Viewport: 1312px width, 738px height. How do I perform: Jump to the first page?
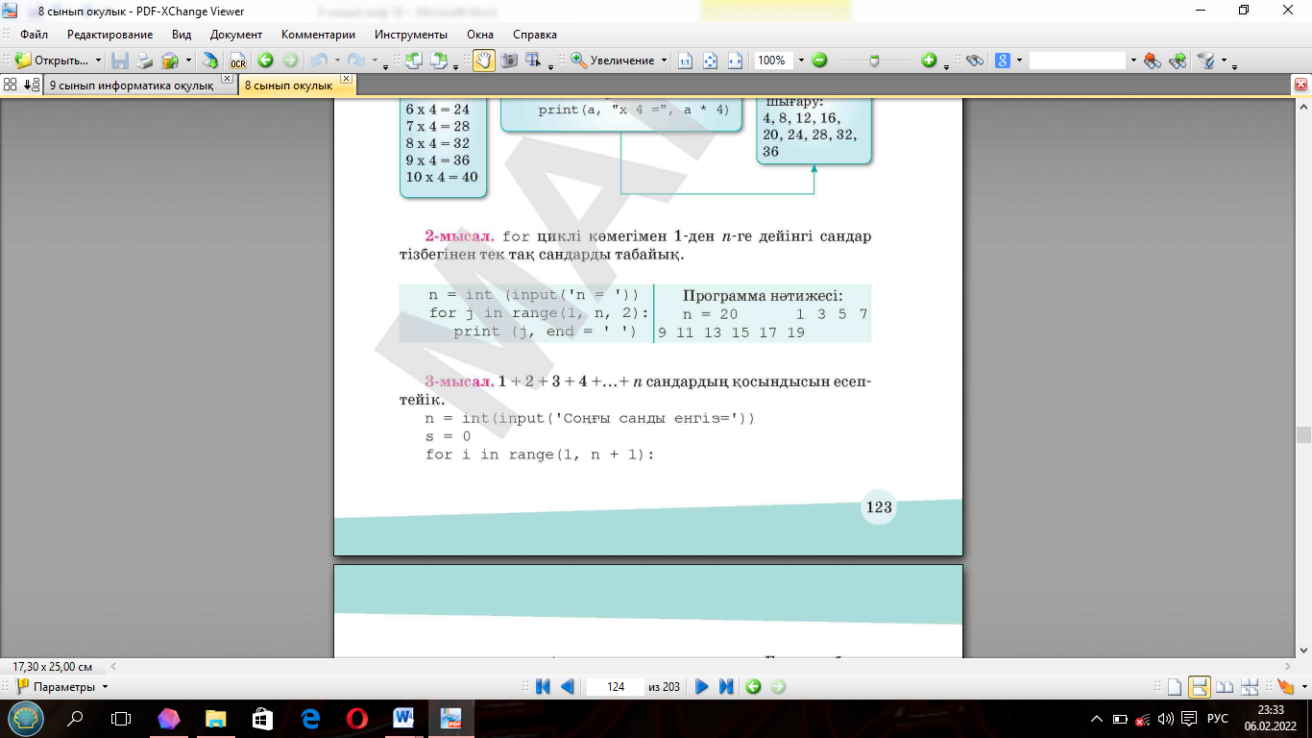pos(543,686)
